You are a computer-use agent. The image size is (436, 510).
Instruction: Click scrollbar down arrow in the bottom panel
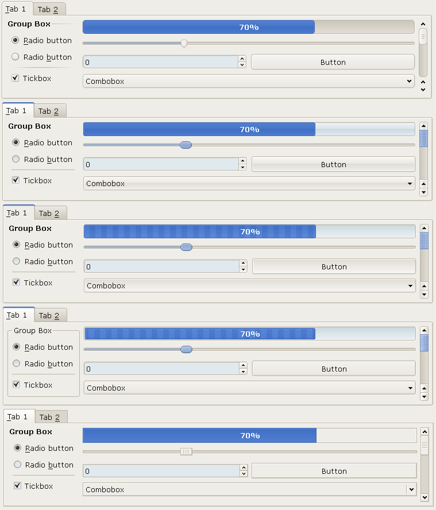coord(425,497)
